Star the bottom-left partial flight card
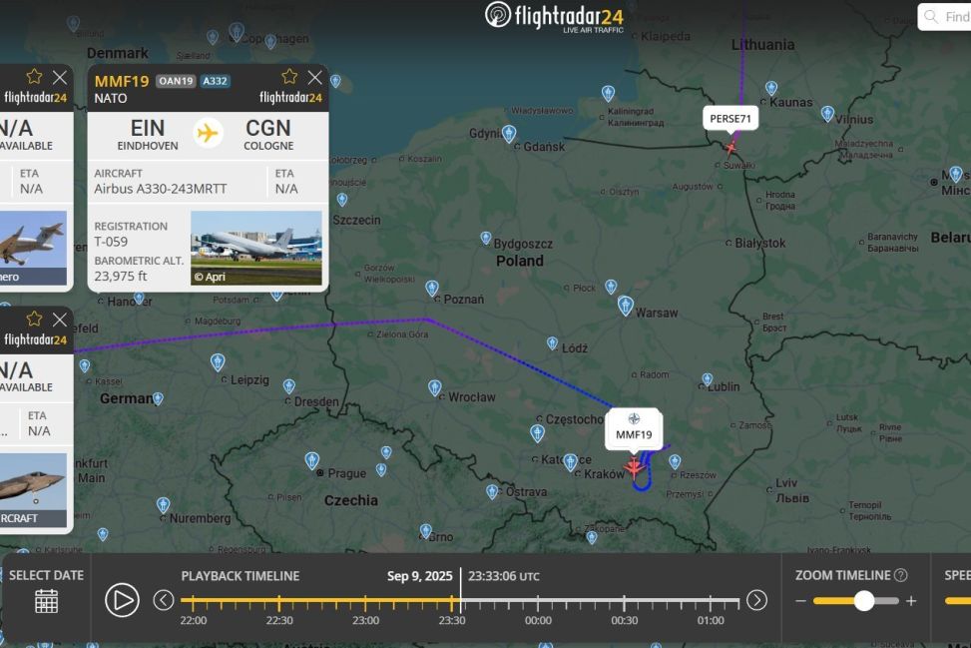Screen dimensions: 971x648 pos(34,320)
